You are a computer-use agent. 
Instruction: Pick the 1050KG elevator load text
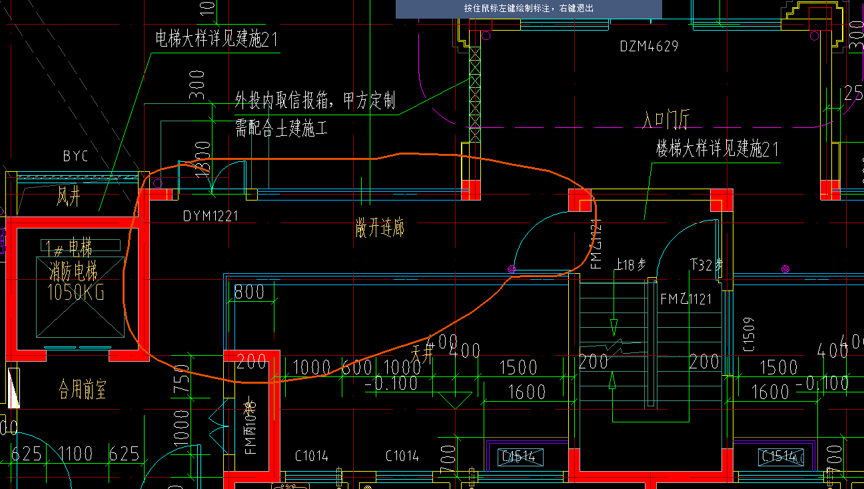point(76,292)
